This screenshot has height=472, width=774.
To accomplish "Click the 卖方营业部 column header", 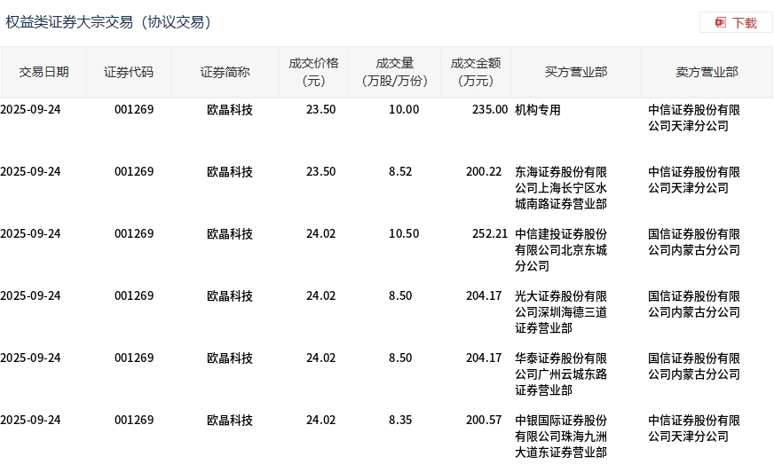I will (707, 72).
